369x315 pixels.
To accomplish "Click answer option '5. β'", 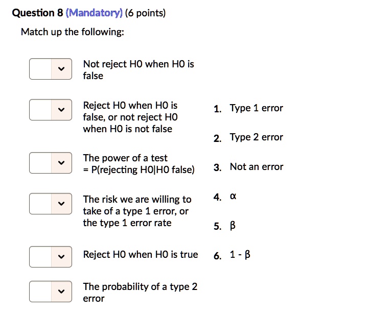I will (x=224, y=226).
